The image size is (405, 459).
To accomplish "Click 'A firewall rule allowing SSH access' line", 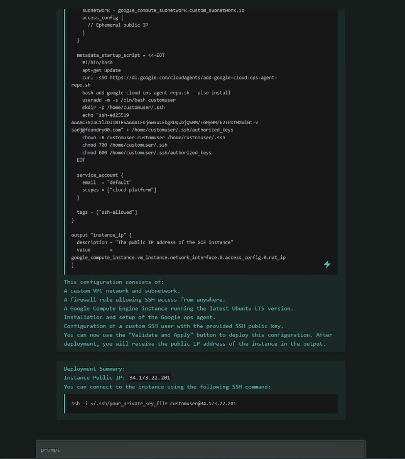I will (x=145, y=300).
